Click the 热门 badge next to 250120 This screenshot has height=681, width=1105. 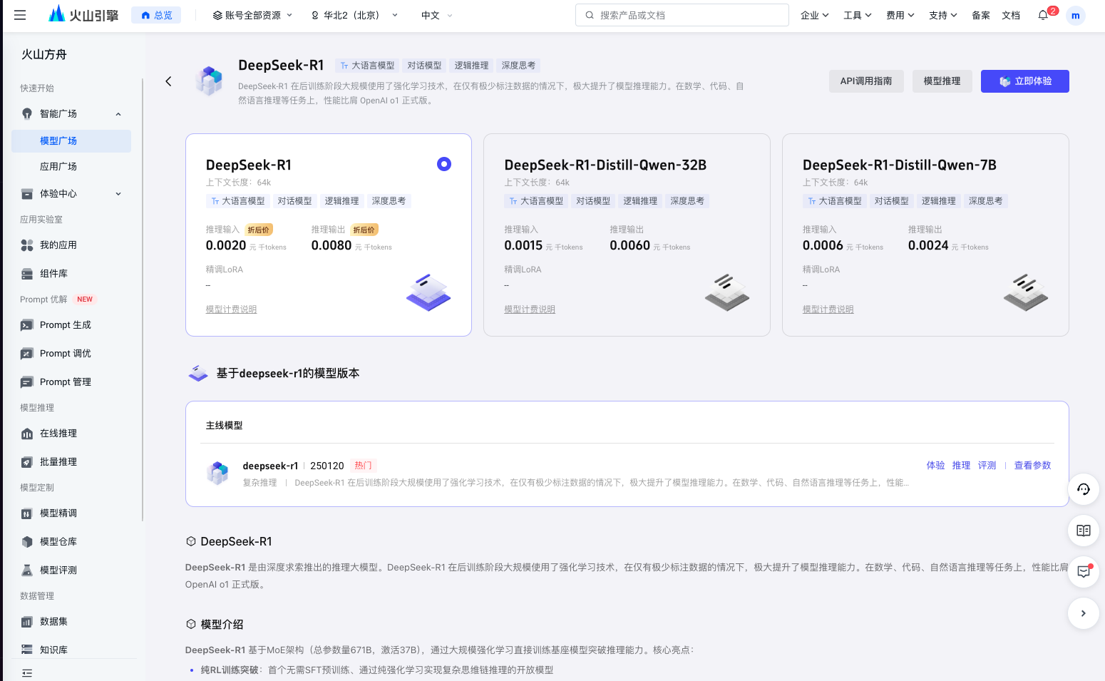[364, 466]
